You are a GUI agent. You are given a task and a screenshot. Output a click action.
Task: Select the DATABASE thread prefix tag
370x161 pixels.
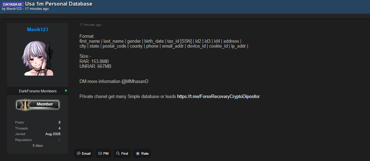coord(13,4)
